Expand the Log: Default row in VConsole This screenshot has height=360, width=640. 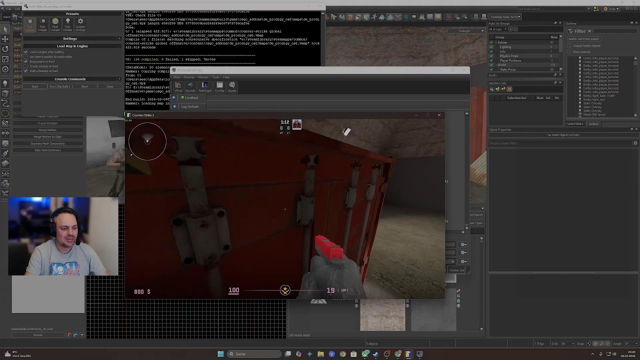click(x=174, y=106)
